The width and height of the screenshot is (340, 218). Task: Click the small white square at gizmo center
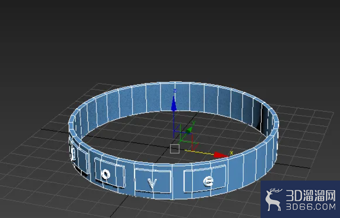[x=175, y=149]
